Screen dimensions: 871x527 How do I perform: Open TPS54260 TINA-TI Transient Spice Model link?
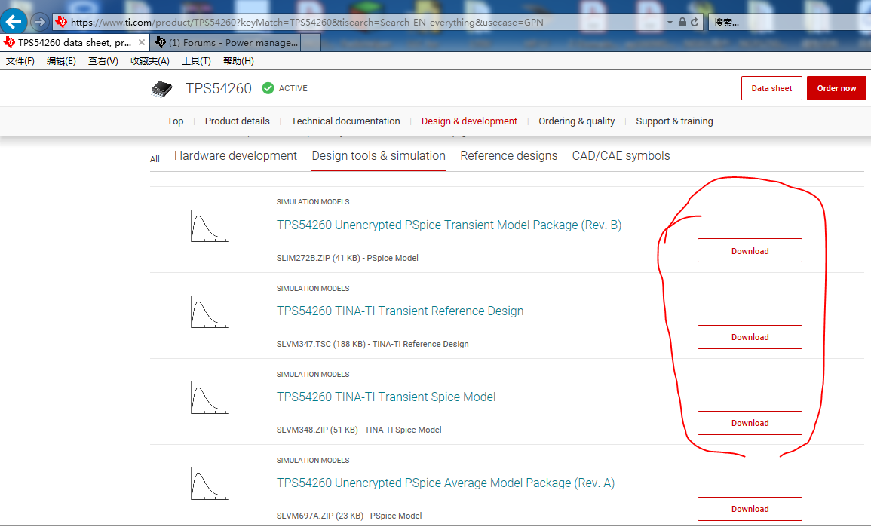click(386, 397)
